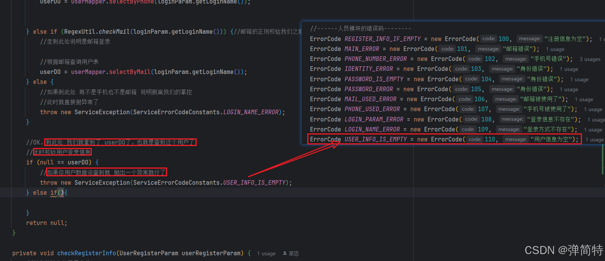Open the 1 usage hint beside IDENTITY_ERROR
Image resolution: width=605 pixels, height=261 pixels.
[x=569, y=69]
